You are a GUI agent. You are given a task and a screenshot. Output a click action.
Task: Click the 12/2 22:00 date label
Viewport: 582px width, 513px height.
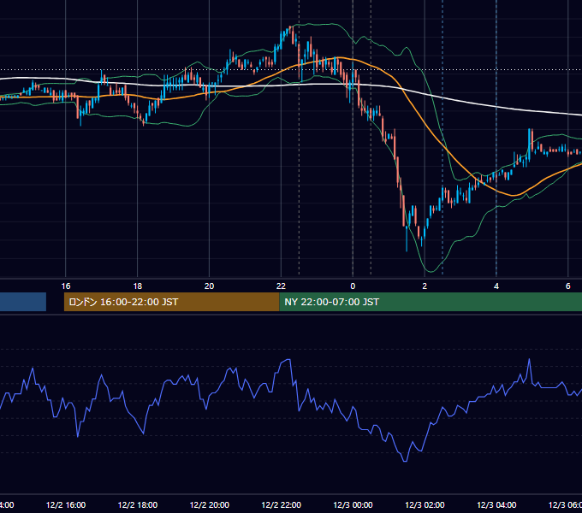click(x=281, y=504)
